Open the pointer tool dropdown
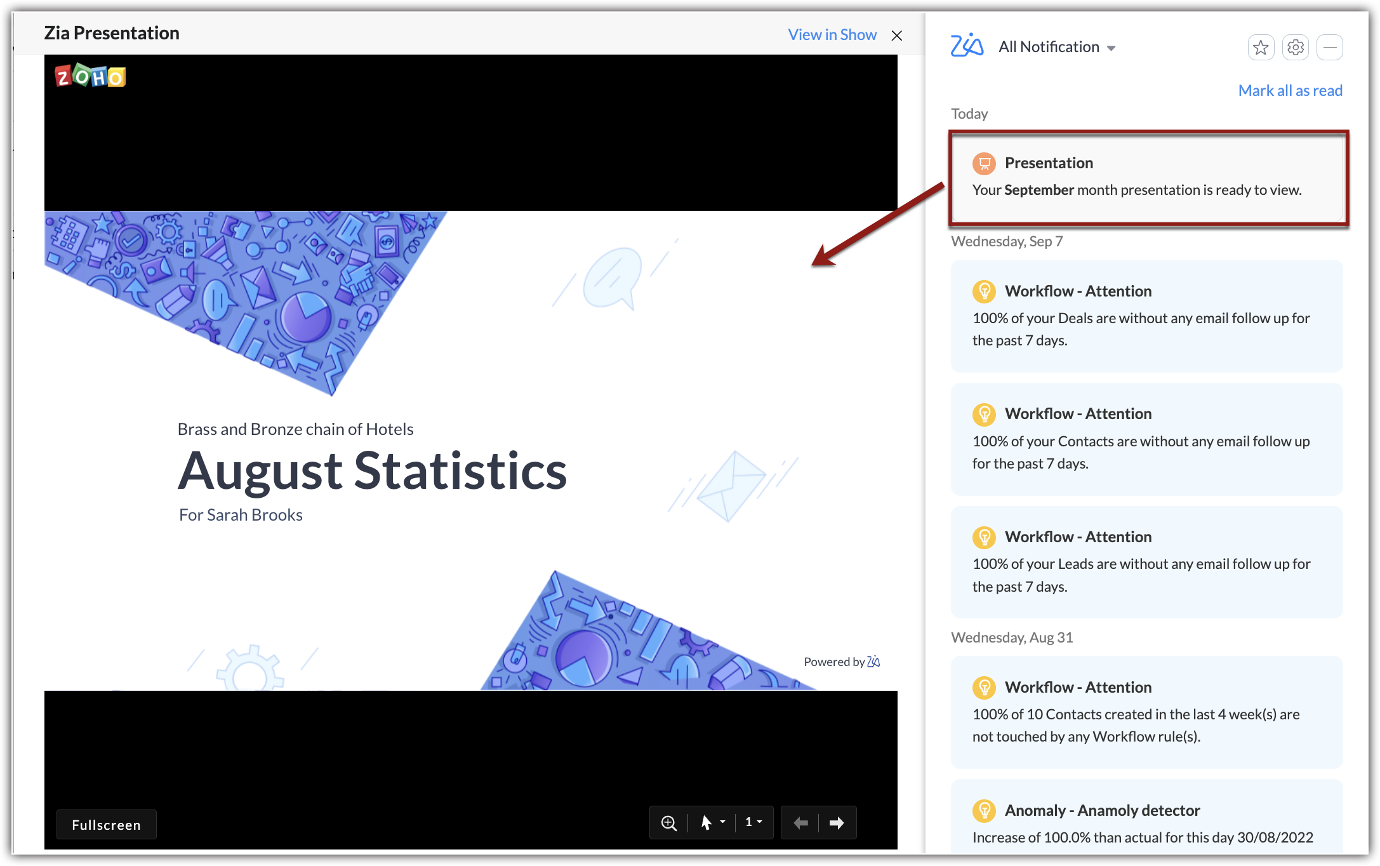The height and width of the screenshot is (866, 1380). coord(712,823)
